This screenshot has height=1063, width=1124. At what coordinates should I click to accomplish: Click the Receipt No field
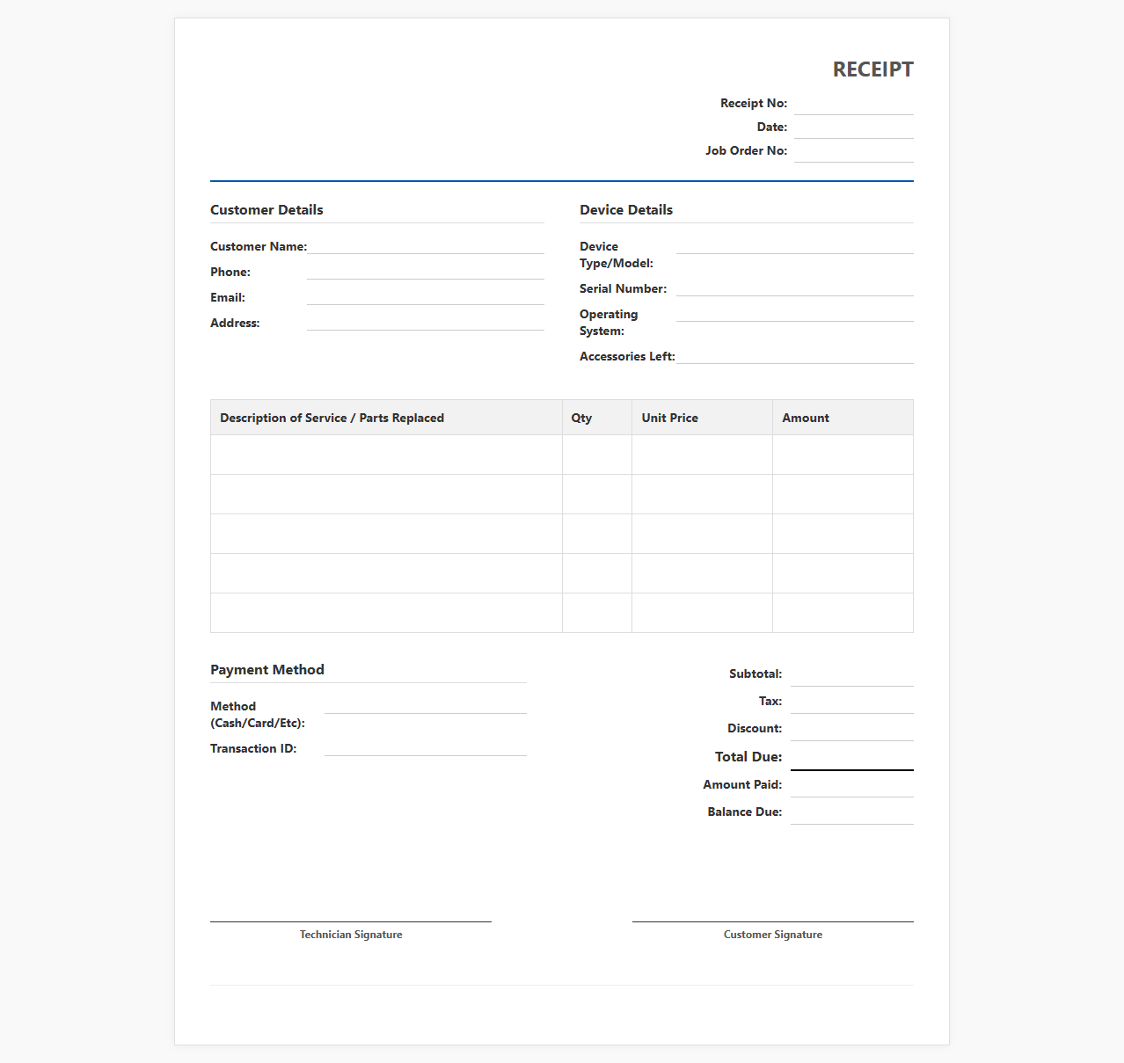tap(853, 104)
